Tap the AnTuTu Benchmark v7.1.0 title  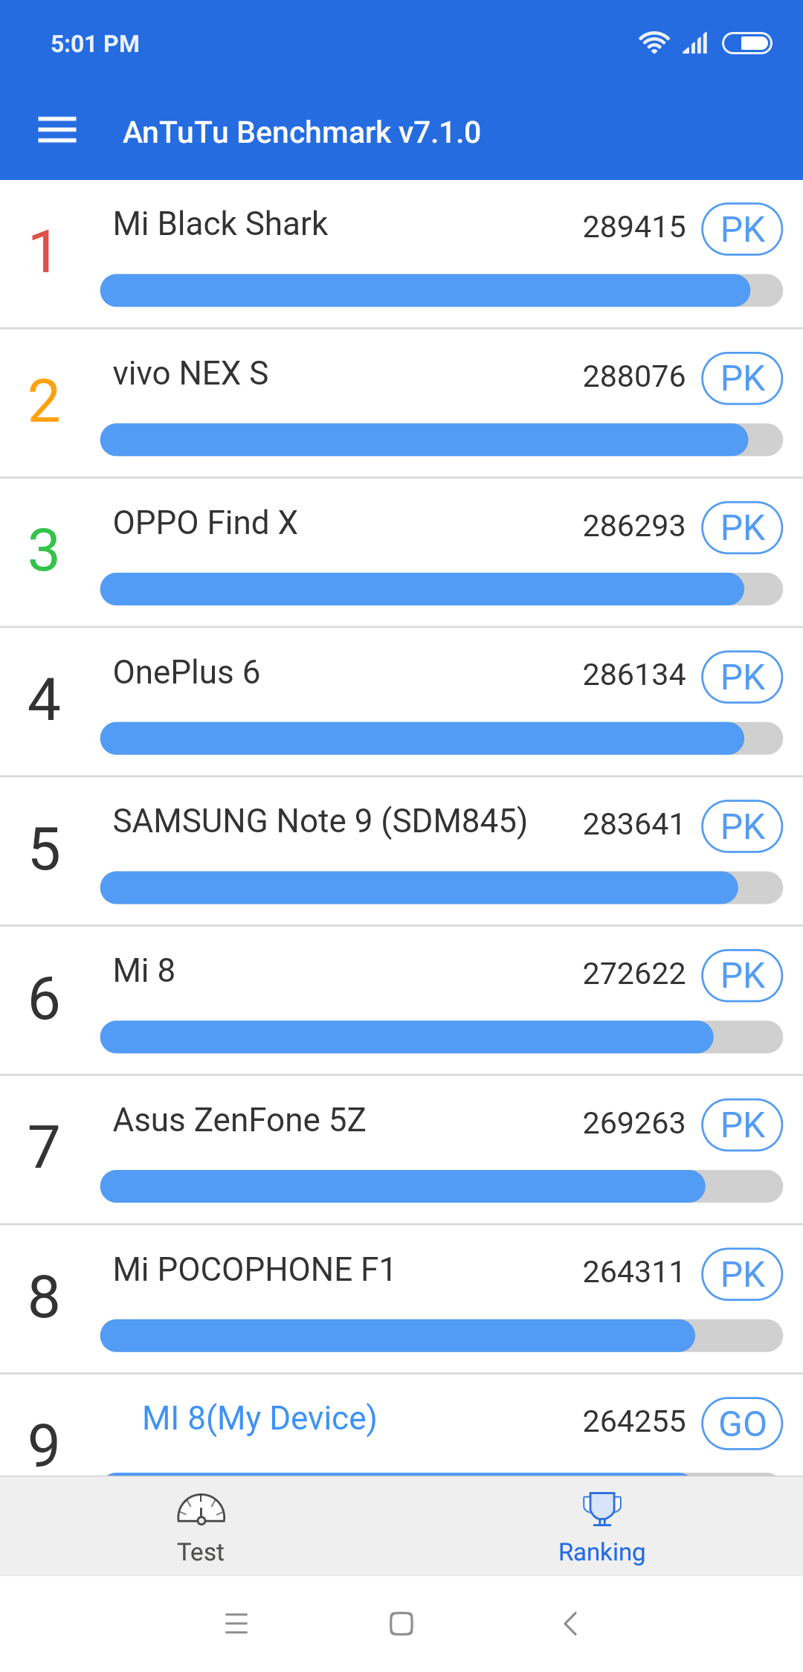point(302,132)
